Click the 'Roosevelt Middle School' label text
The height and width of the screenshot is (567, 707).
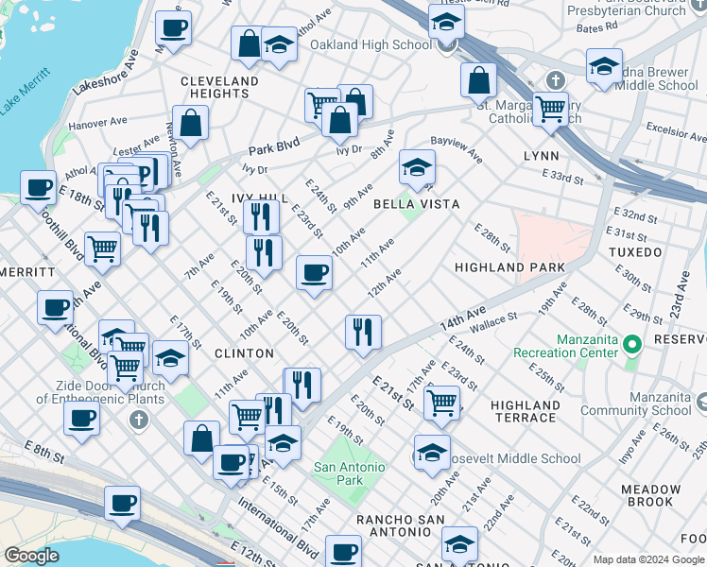(516, 459)
